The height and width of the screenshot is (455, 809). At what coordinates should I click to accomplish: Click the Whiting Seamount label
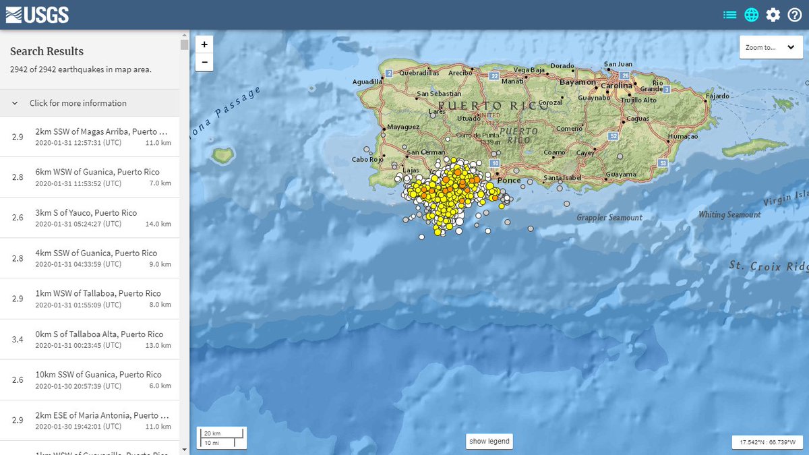point(729,214)
